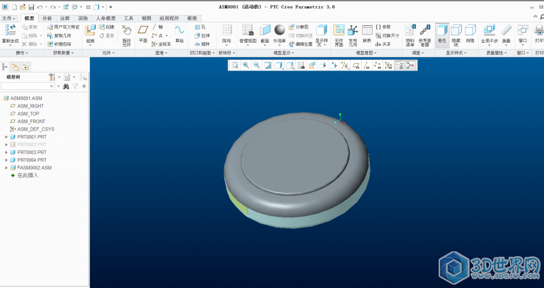The width and height of the screenshot is (544, 288).
Task: Open the Family Table (族表) icon
Action: point(367,30)
